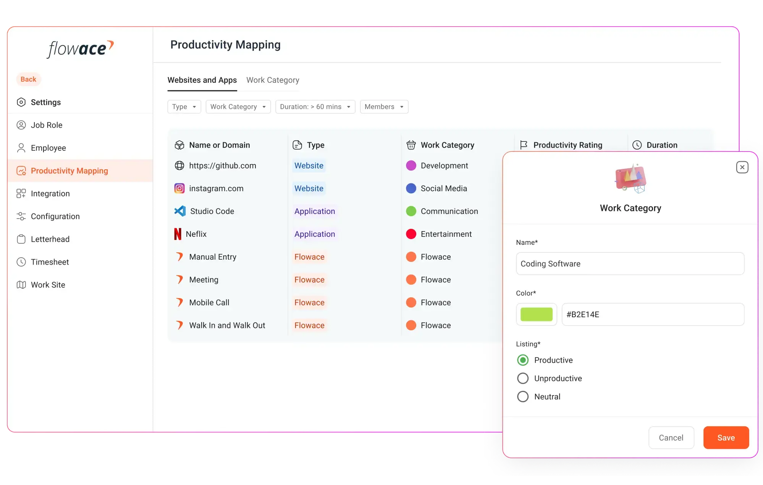The height and width of the screenshot is (485, 763).
Task: Open the Employee section icon
Action: (x=21, y=148)
